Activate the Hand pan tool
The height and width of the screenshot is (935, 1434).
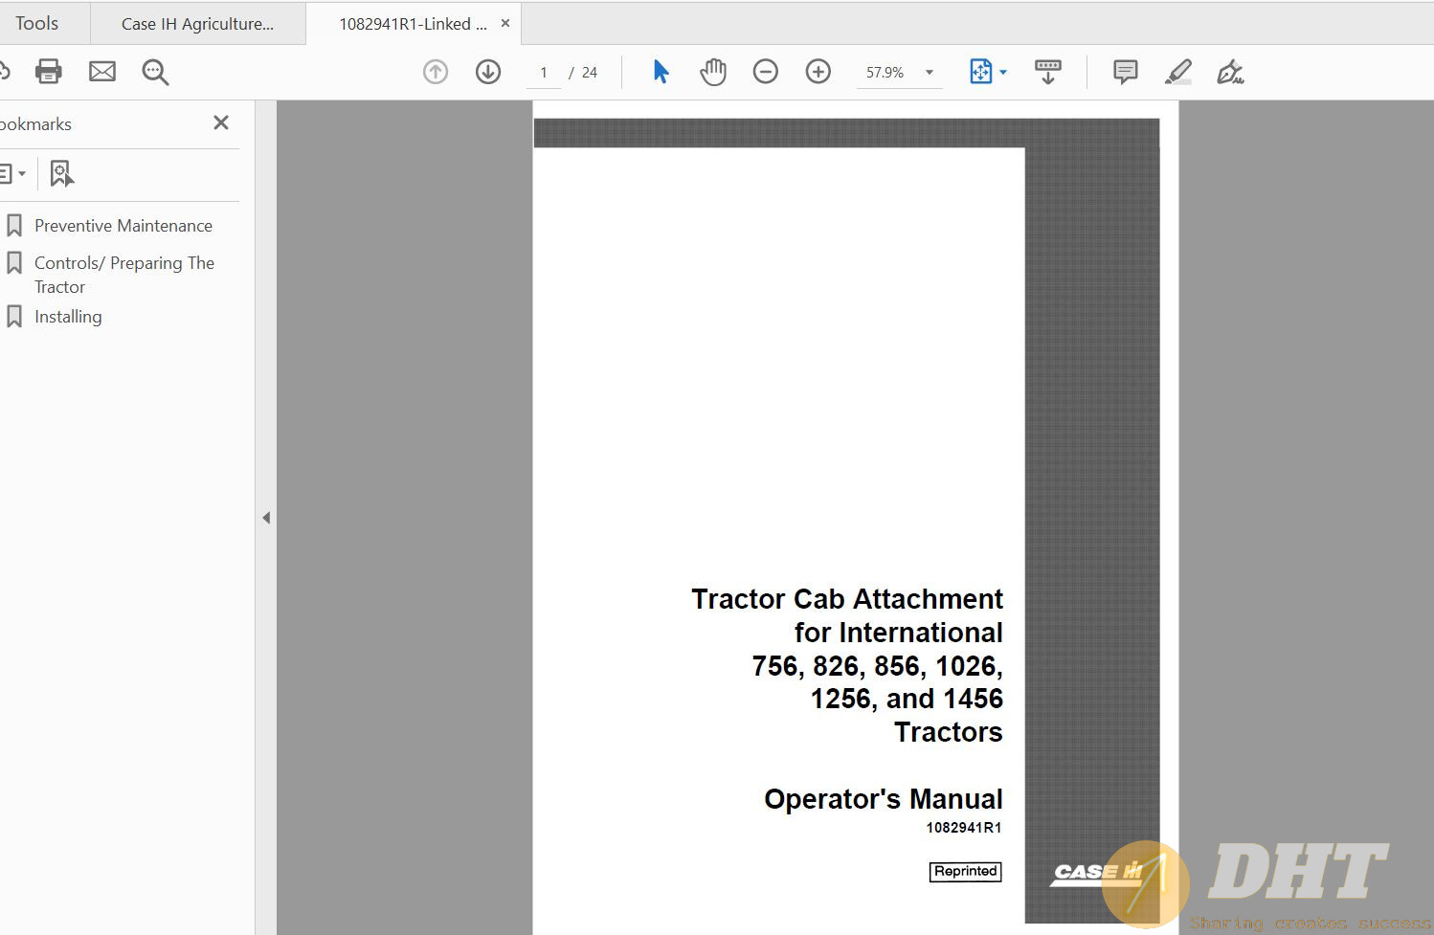click(x=713, y=72)
